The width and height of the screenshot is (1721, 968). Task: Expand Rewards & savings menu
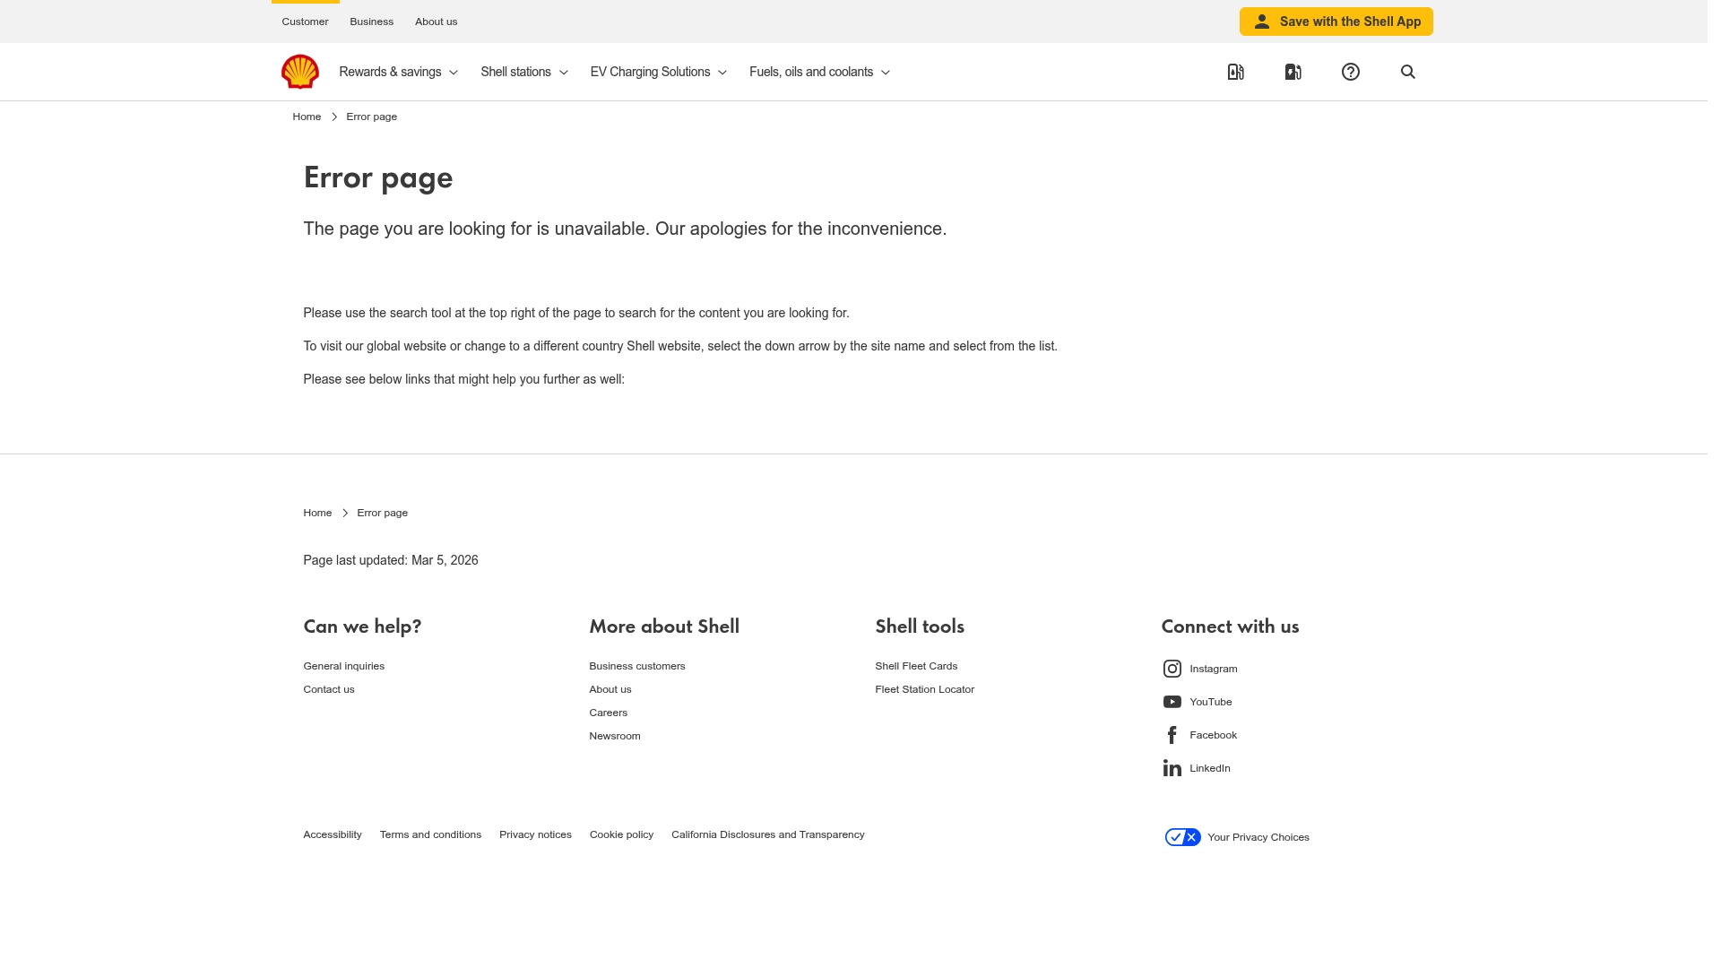coord(398,72)
